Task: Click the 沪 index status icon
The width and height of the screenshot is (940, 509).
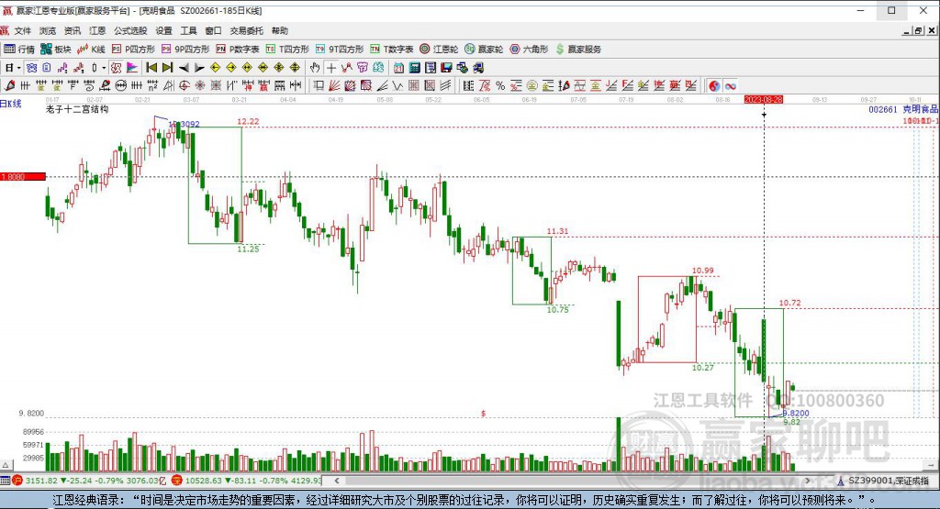Action: 17,481
